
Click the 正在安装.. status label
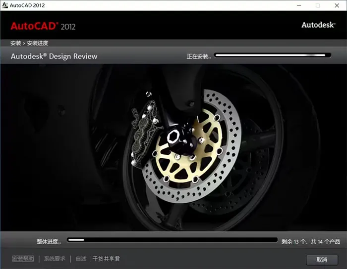click(x=199, y=56)
